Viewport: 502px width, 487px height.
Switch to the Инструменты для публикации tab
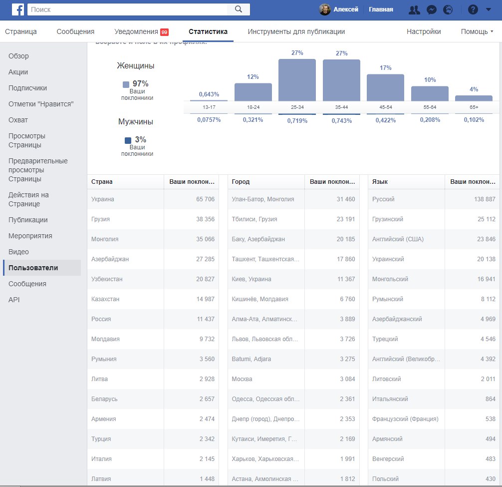[x=296, y=31]
